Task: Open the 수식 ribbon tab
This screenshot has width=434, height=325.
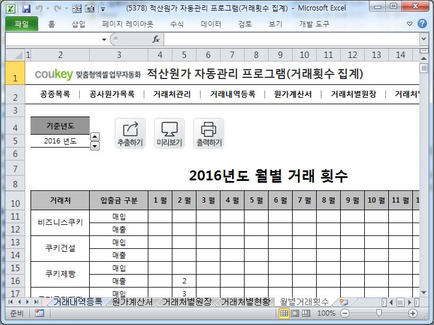Action: (177, 24)
